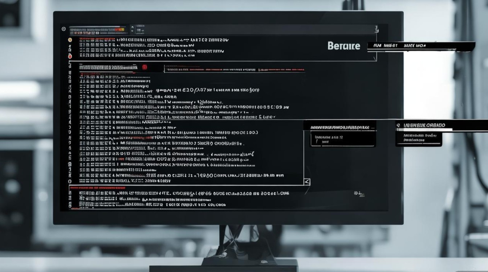
Task: Select the second item in the floating top-right bar
Action: pos(415,46)
